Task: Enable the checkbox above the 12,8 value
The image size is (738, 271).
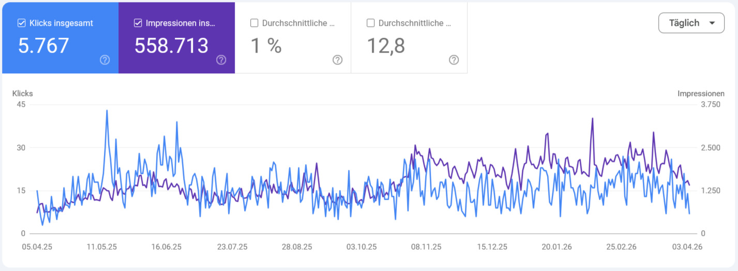Action: (x=370, y=23)
